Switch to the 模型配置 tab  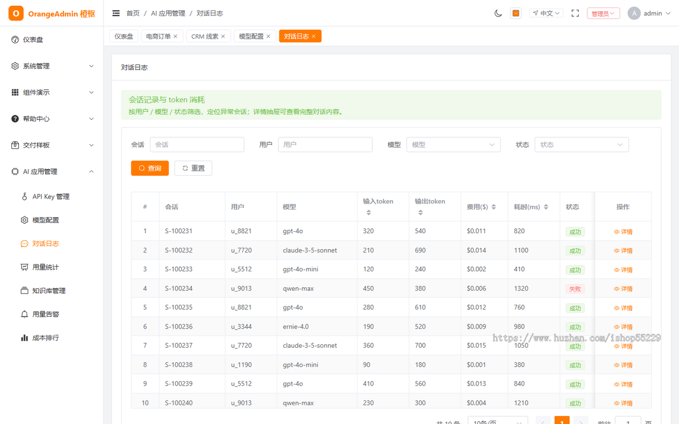251,36
